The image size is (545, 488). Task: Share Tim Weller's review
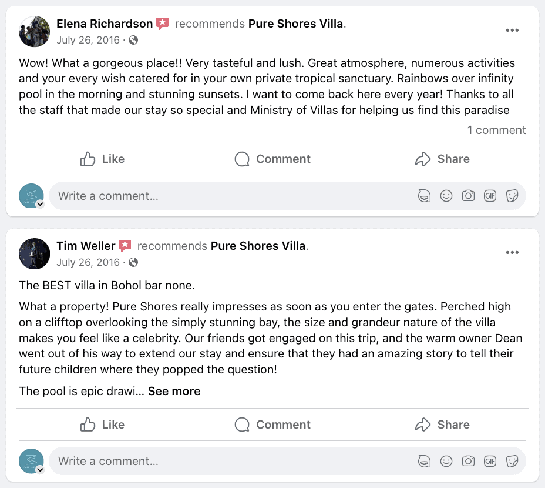(442, 425)
